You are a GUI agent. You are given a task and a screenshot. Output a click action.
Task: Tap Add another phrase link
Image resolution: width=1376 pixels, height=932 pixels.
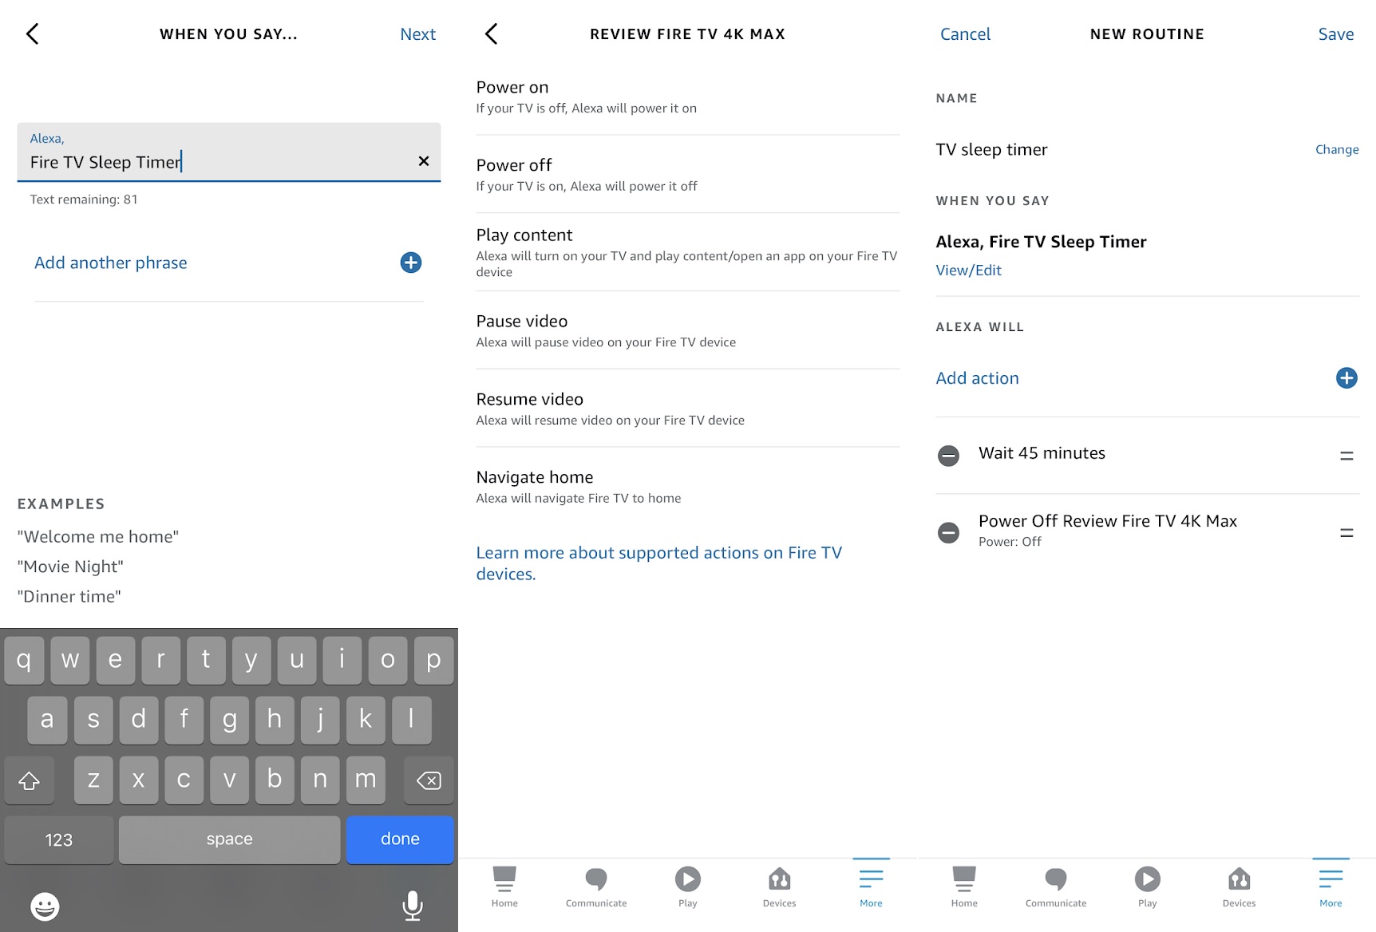tap(111, 263)
